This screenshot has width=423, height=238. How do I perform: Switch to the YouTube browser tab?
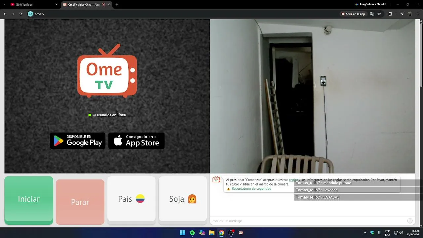tap(33, 5)
